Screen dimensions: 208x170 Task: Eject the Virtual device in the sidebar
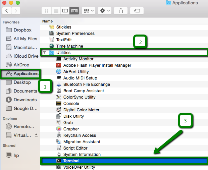coord(36,135)
